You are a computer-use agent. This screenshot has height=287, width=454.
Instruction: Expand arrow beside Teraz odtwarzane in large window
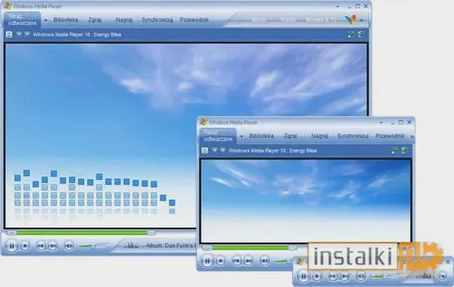(46, 20)
